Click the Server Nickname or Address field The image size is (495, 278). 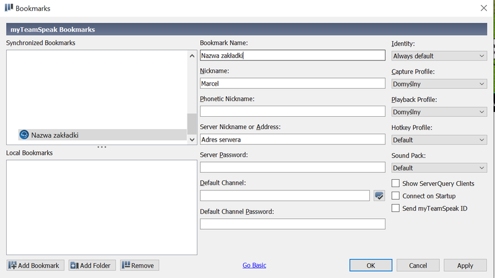pos(292,140)
